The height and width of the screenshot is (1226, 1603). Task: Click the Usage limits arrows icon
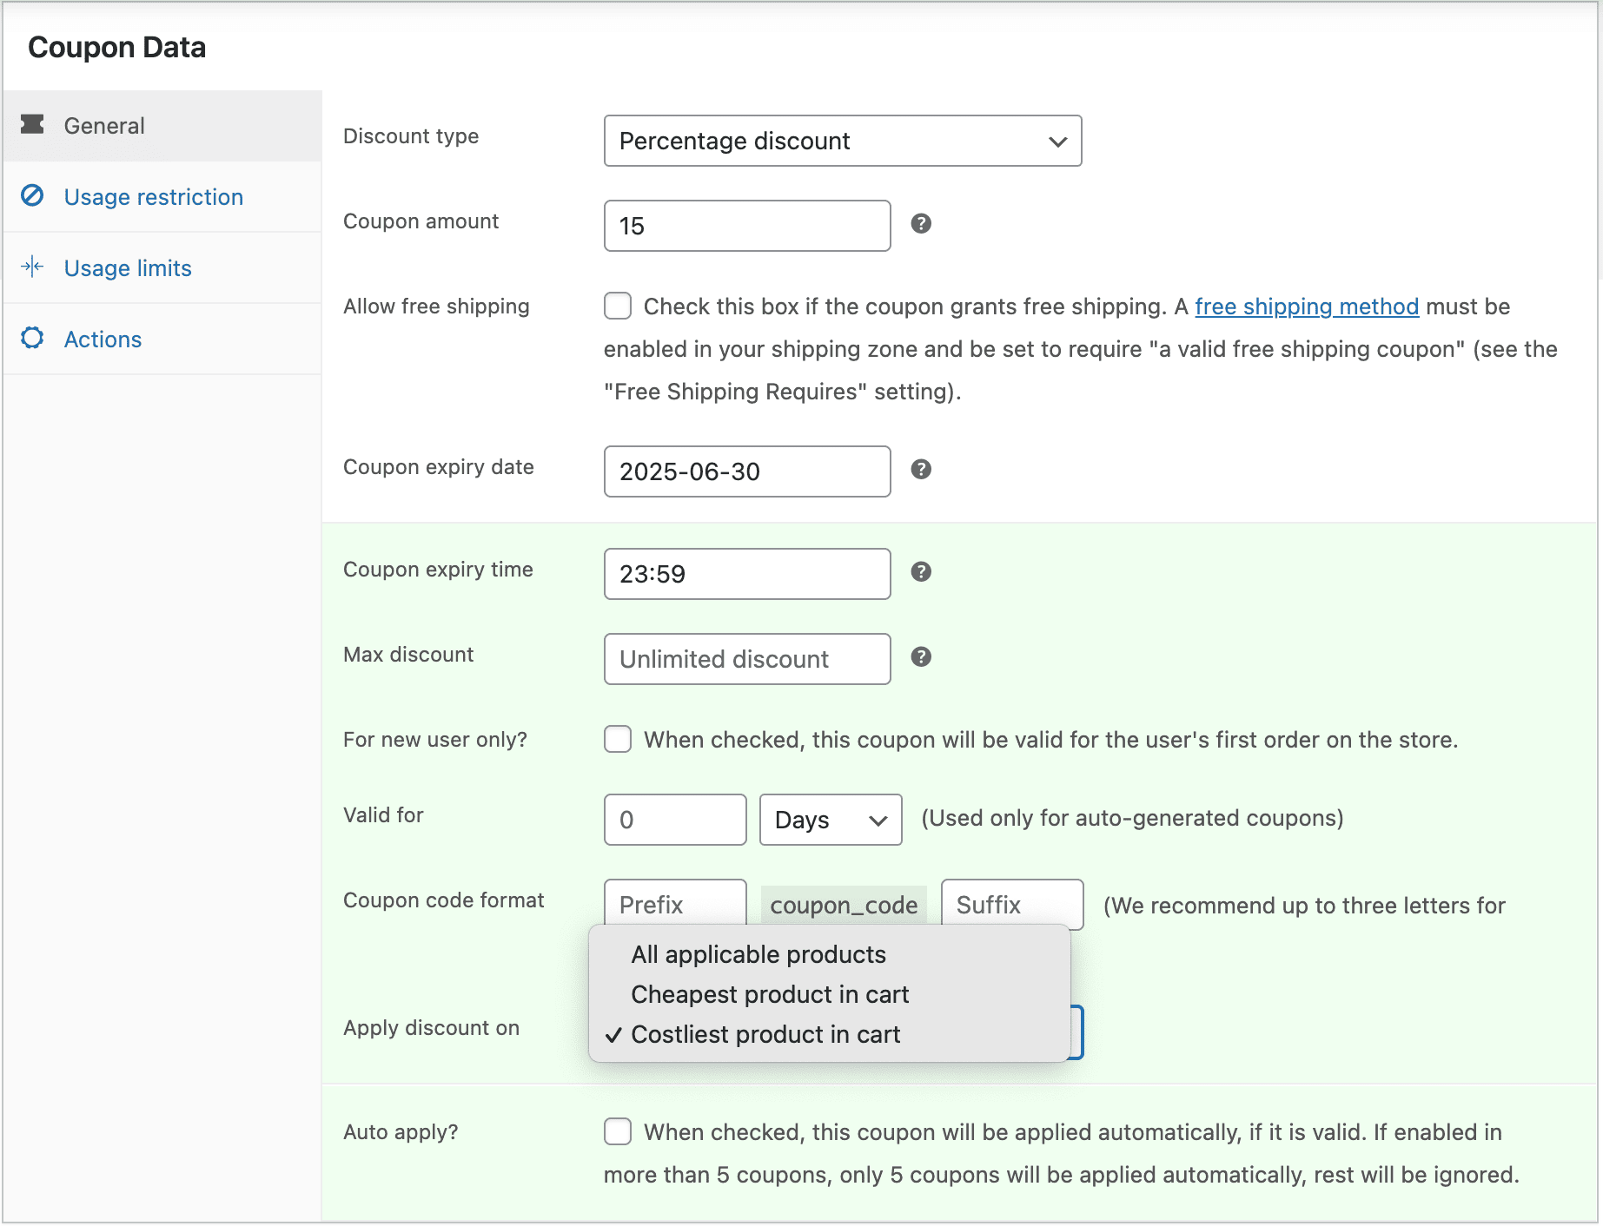click(32, 267)
